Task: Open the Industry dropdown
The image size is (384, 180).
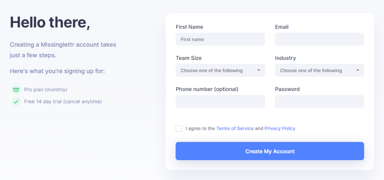Action: tap(319, 70)
